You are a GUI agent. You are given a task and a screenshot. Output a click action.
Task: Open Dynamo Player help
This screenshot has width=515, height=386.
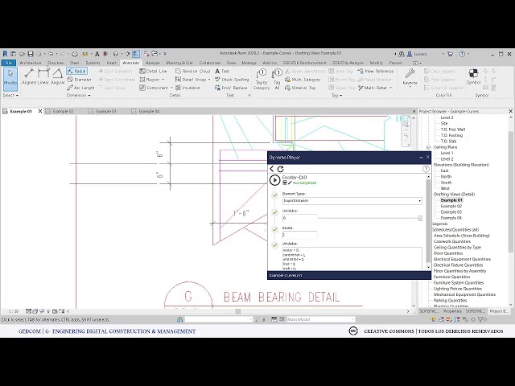tap(426, 169)
